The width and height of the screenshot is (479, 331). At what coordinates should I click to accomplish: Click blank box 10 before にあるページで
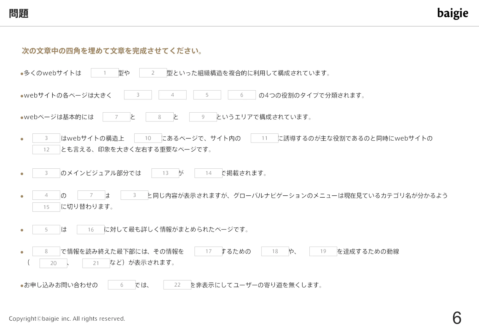pyautogui.click(x=148, y=138)
